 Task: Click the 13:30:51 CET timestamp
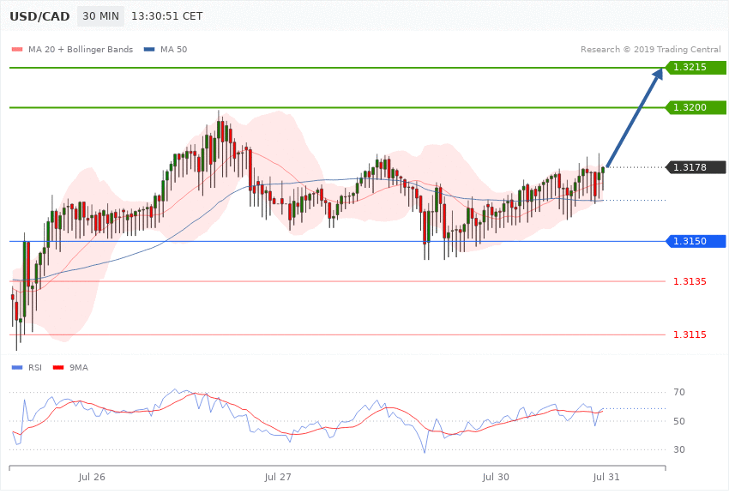point(167,16)
